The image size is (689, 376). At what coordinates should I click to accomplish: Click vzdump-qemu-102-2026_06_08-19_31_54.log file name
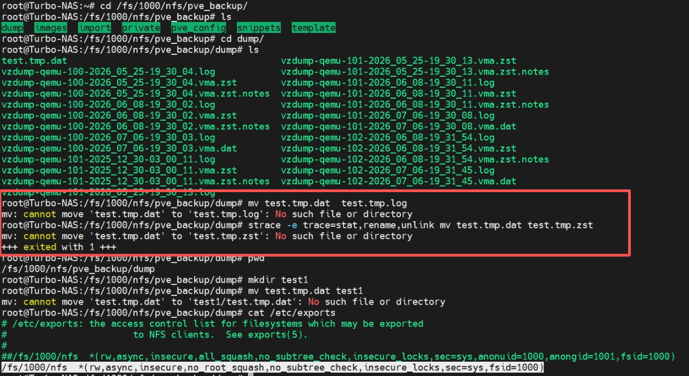coord(388,137)
